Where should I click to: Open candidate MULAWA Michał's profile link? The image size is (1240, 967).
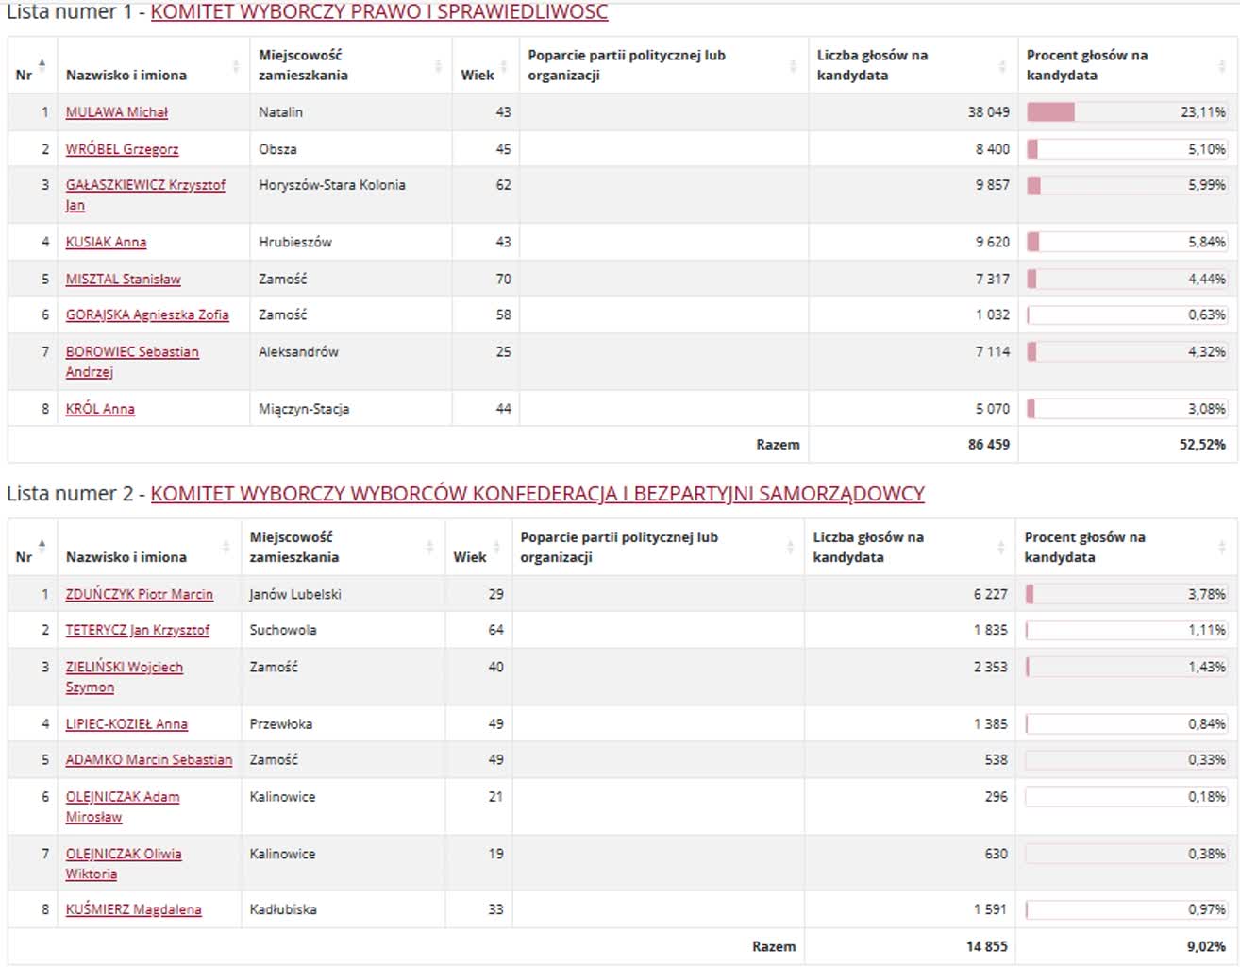pos(116,112)
